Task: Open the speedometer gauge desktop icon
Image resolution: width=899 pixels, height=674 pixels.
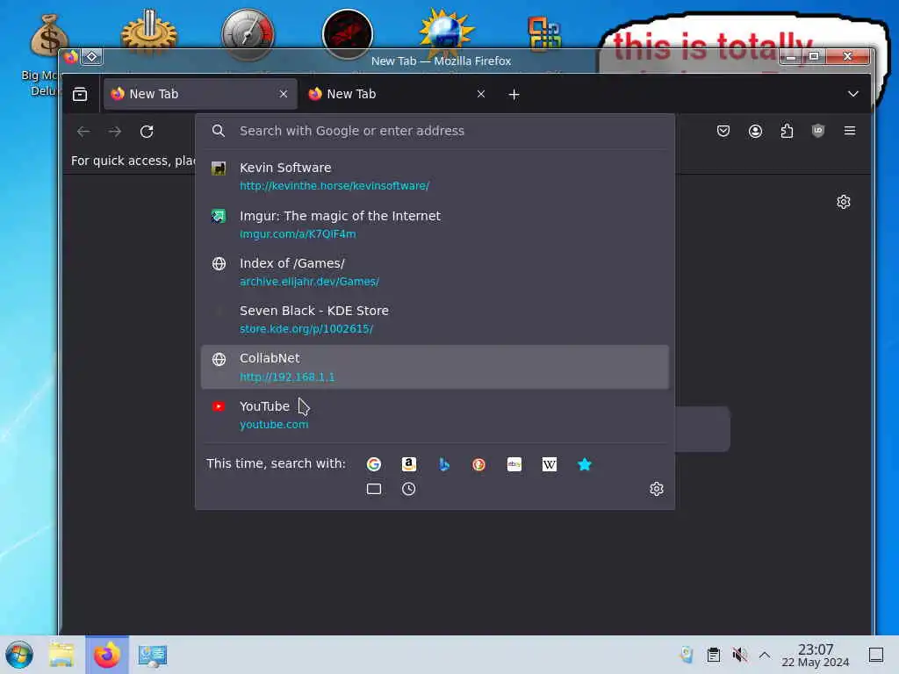Action: pyautogui.click(x=248, y=34)
